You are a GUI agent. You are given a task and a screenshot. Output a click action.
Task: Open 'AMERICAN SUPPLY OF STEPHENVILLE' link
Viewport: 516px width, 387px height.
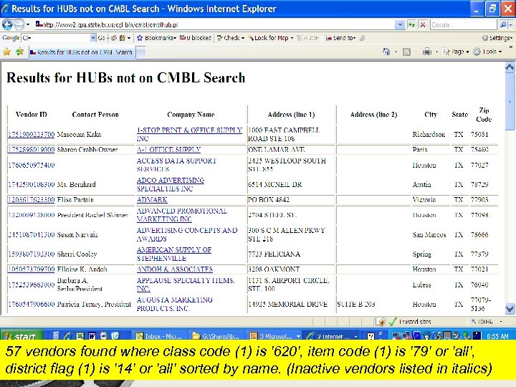coord(173,254)
